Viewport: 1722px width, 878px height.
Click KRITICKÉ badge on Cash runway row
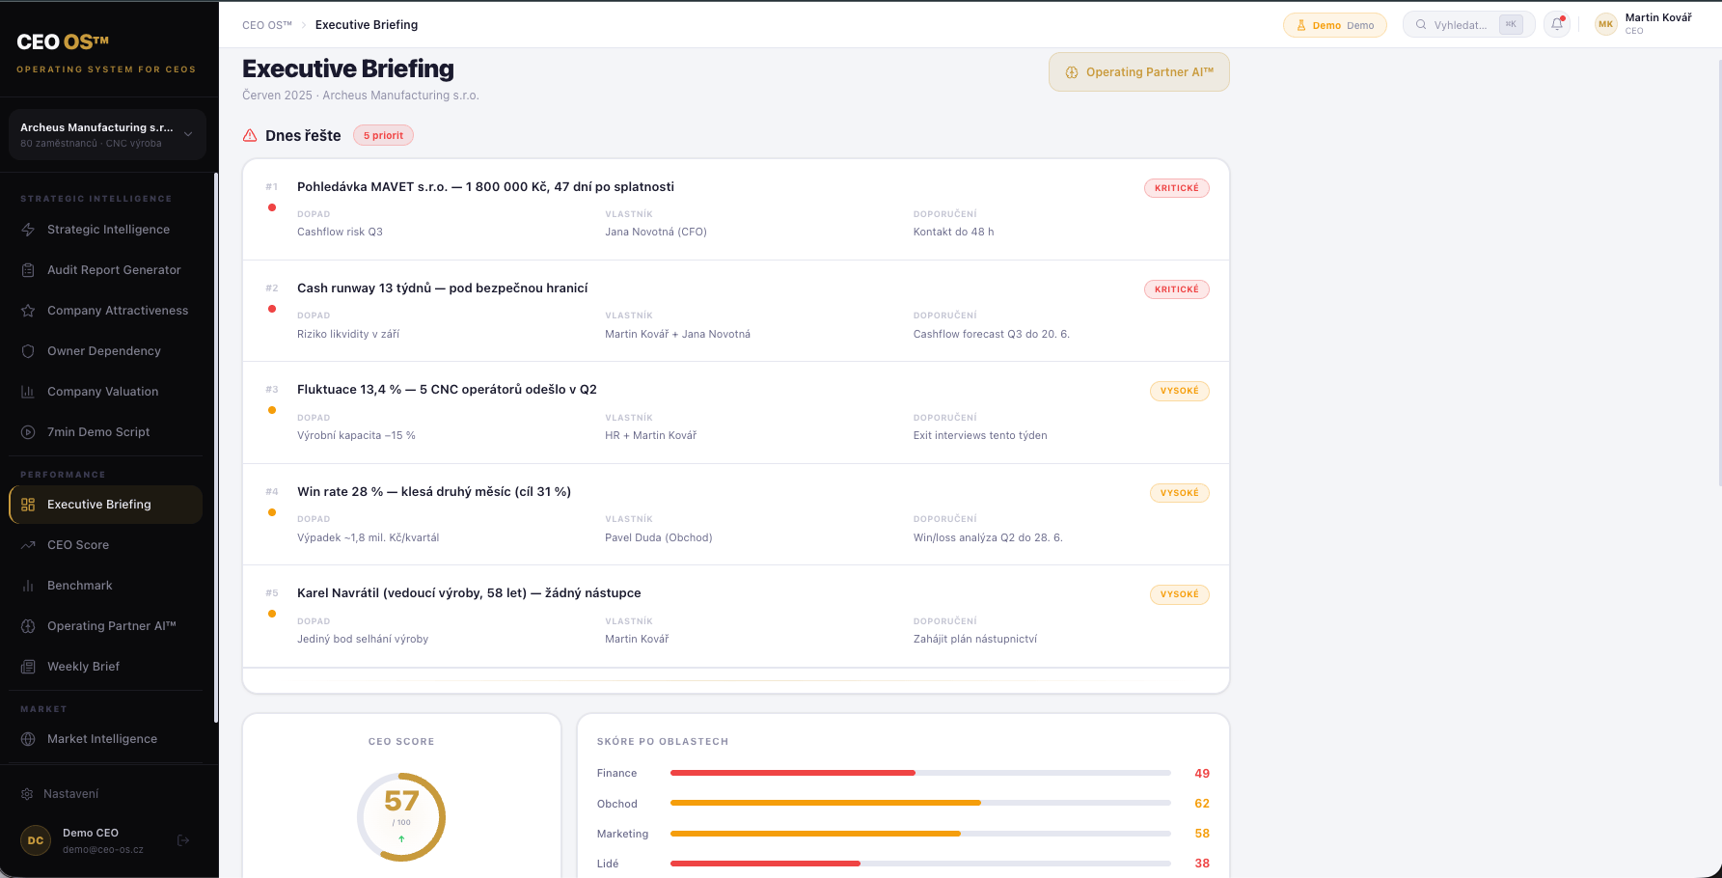(x=1177, y=289)
